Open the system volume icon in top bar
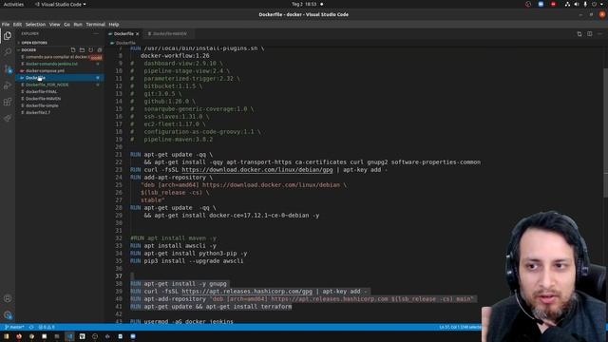Viewport: 608px width, 342px height. (577, 4)
